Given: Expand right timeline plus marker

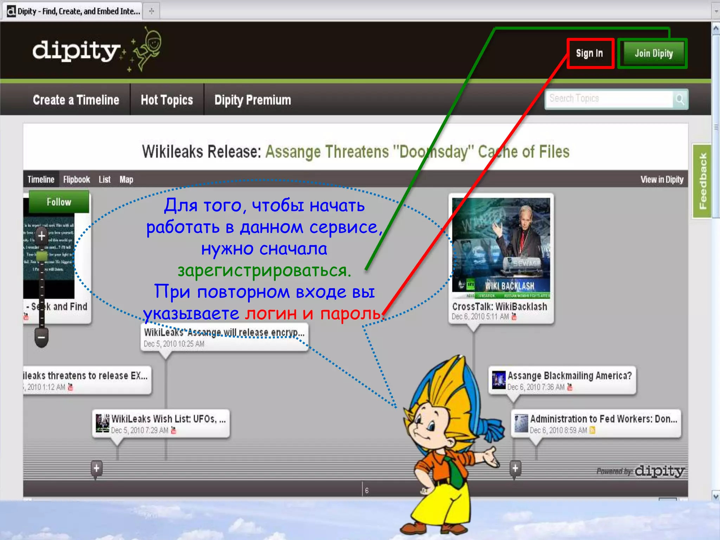Looking at the screenshot, I should 515,468.
